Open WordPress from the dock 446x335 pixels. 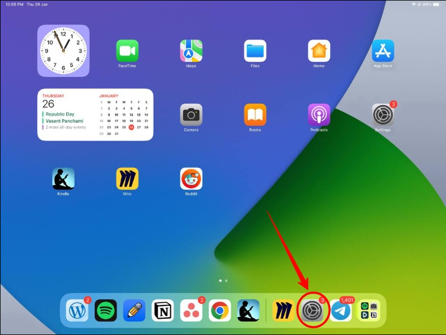click(x=77, y=310)
